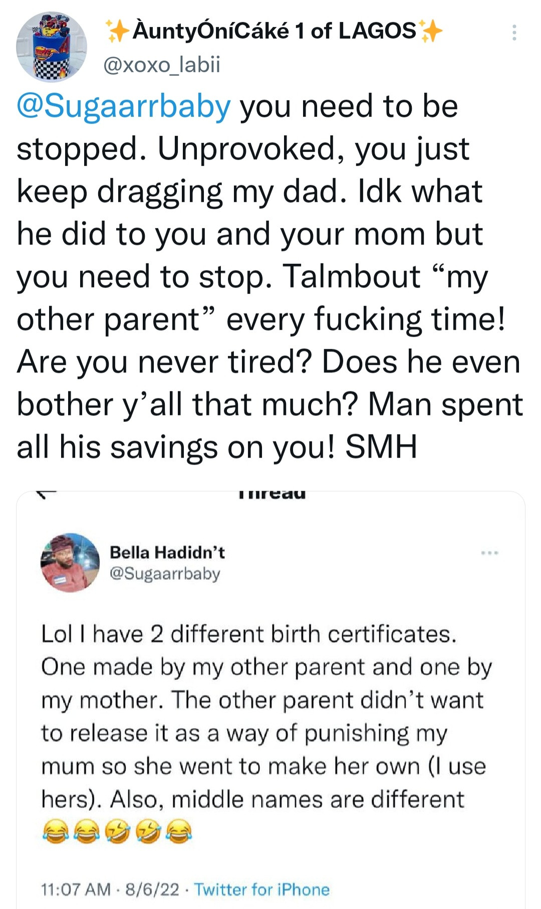Open the three-dot menu on Bella Hadidn't tweet
The image size is (541, 909).
pyautogui.click(x=489, y=553)
